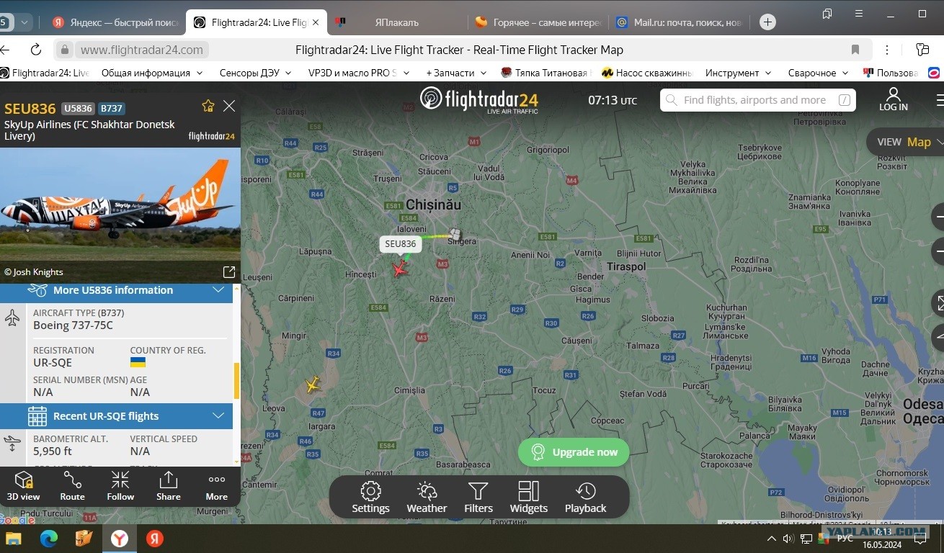Click the browser address bar URL
Screen dimensions: 944x553
point(141,50)
